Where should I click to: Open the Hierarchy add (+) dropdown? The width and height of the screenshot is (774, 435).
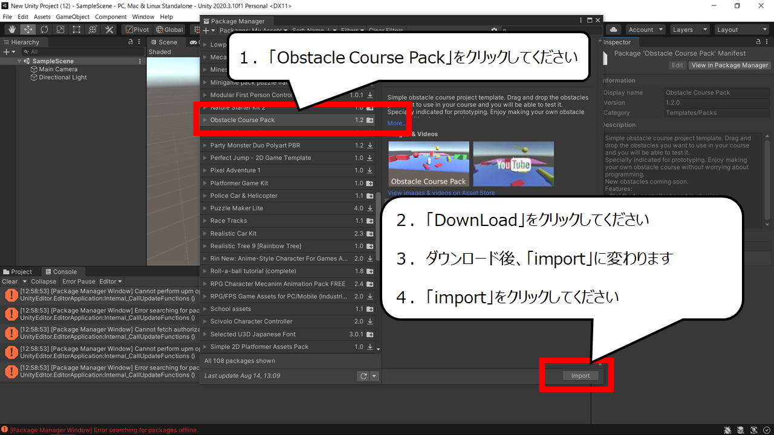coord(8,52)
